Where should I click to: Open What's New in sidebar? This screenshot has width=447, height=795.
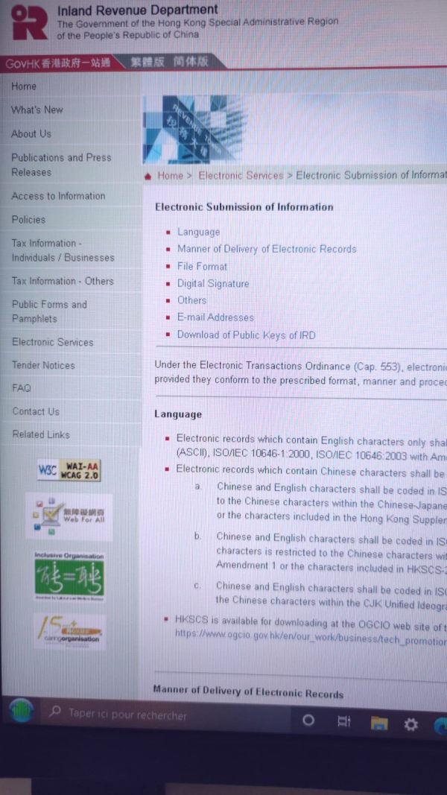37,110
